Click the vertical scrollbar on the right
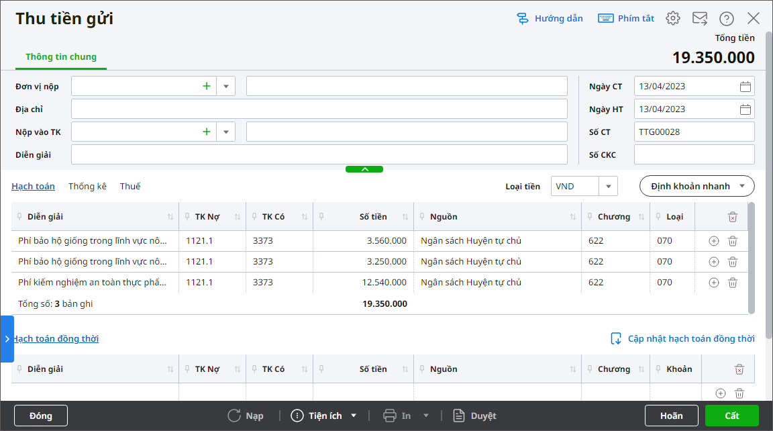Image resolution: width=773 pixels, height=431 pixels. (x=768, y=168)
